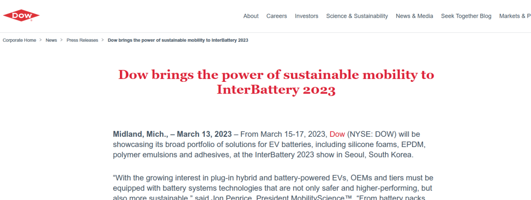This screenshot has height=200, width=531.
Task: Open the Careers menu item
Action: tap(277, 16)
